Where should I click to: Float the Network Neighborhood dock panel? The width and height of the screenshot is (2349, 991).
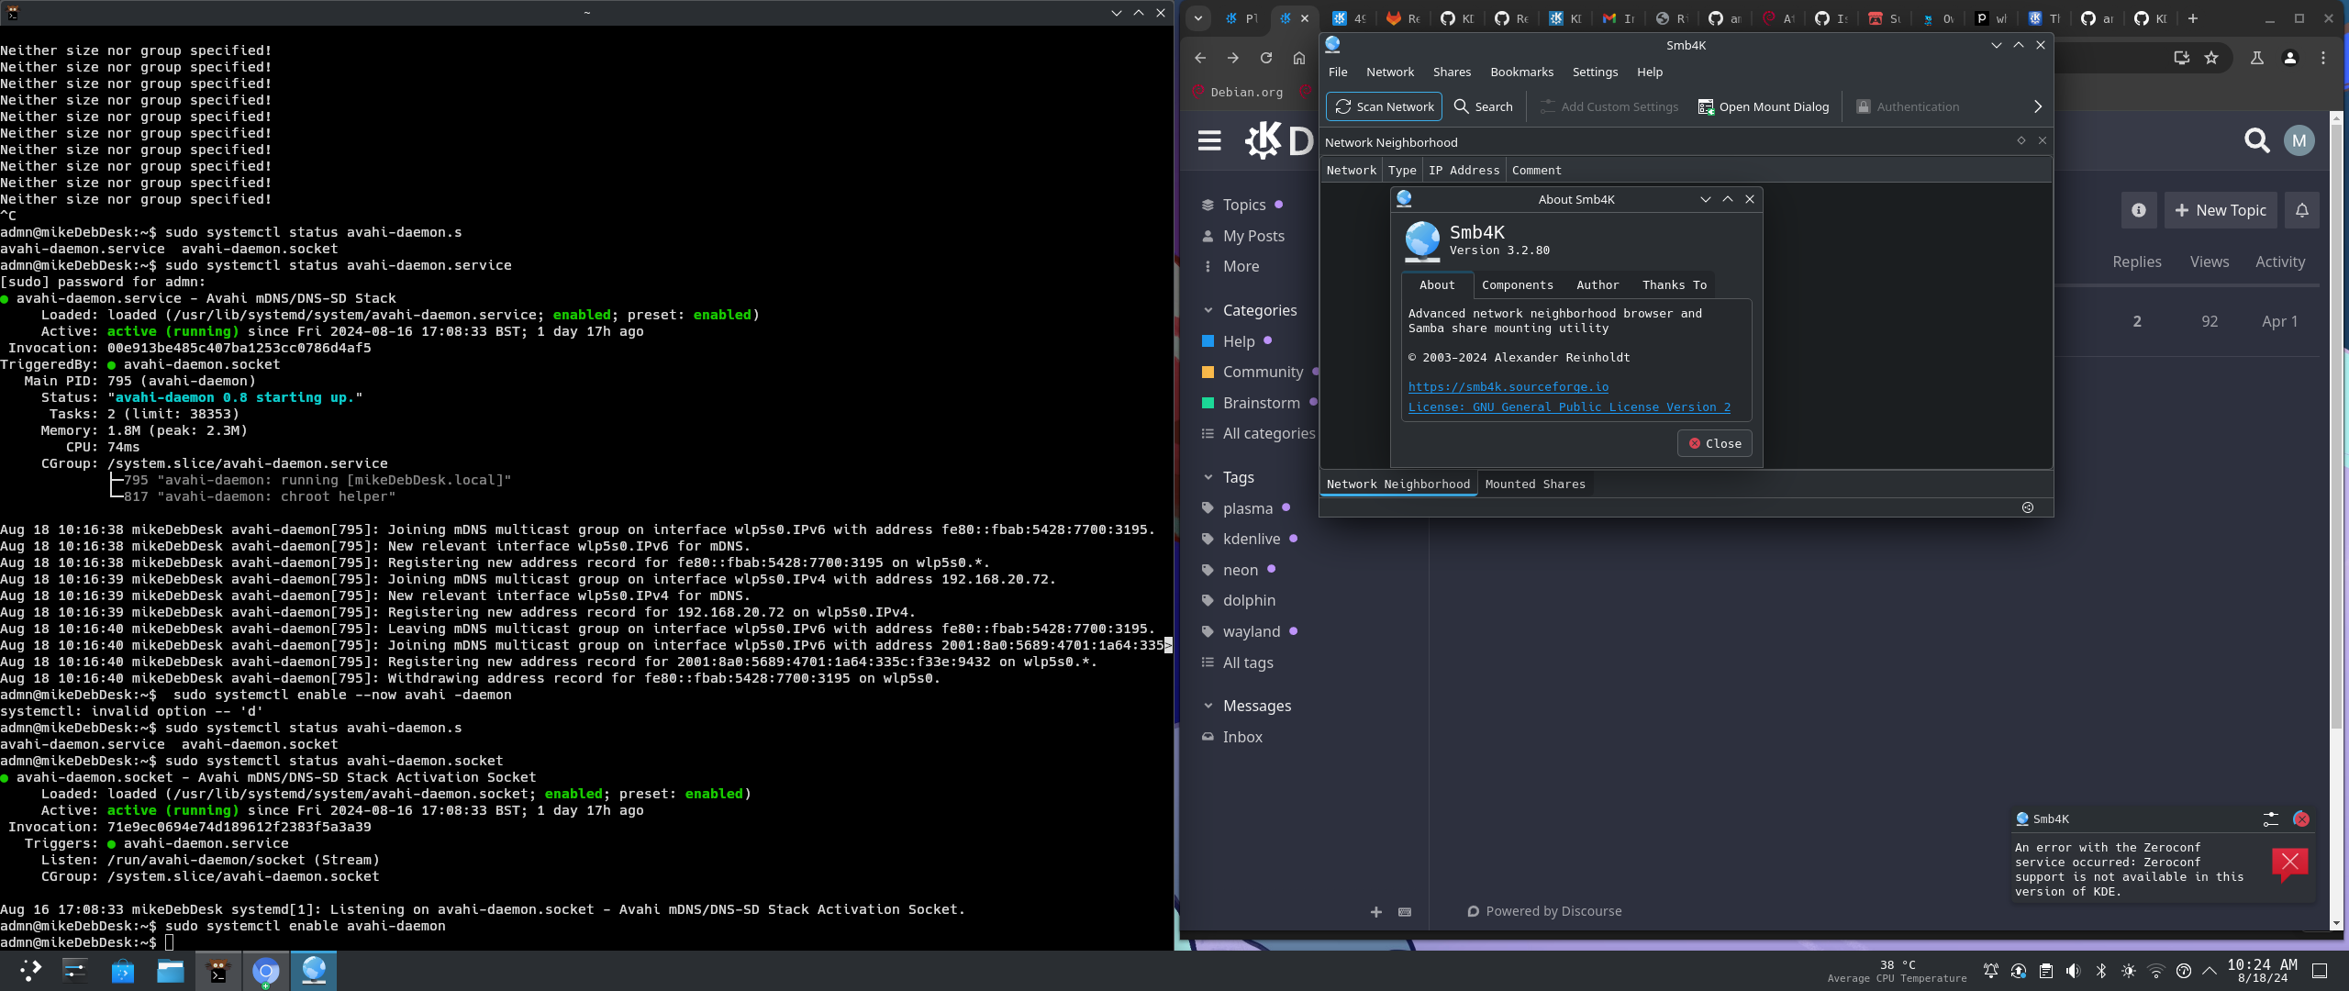pos(2021,140)
